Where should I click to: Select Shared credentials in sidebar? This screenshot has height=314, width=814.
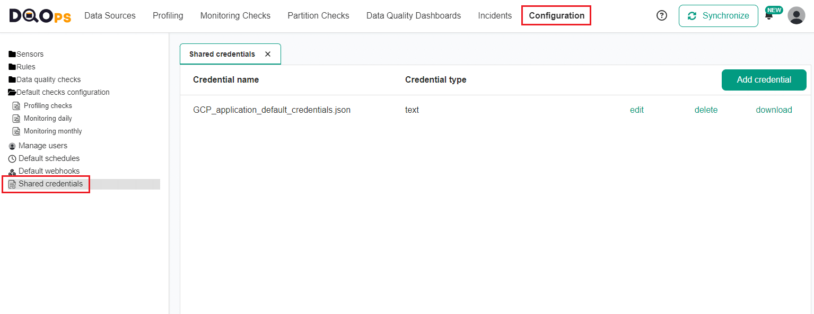(51, 184)
